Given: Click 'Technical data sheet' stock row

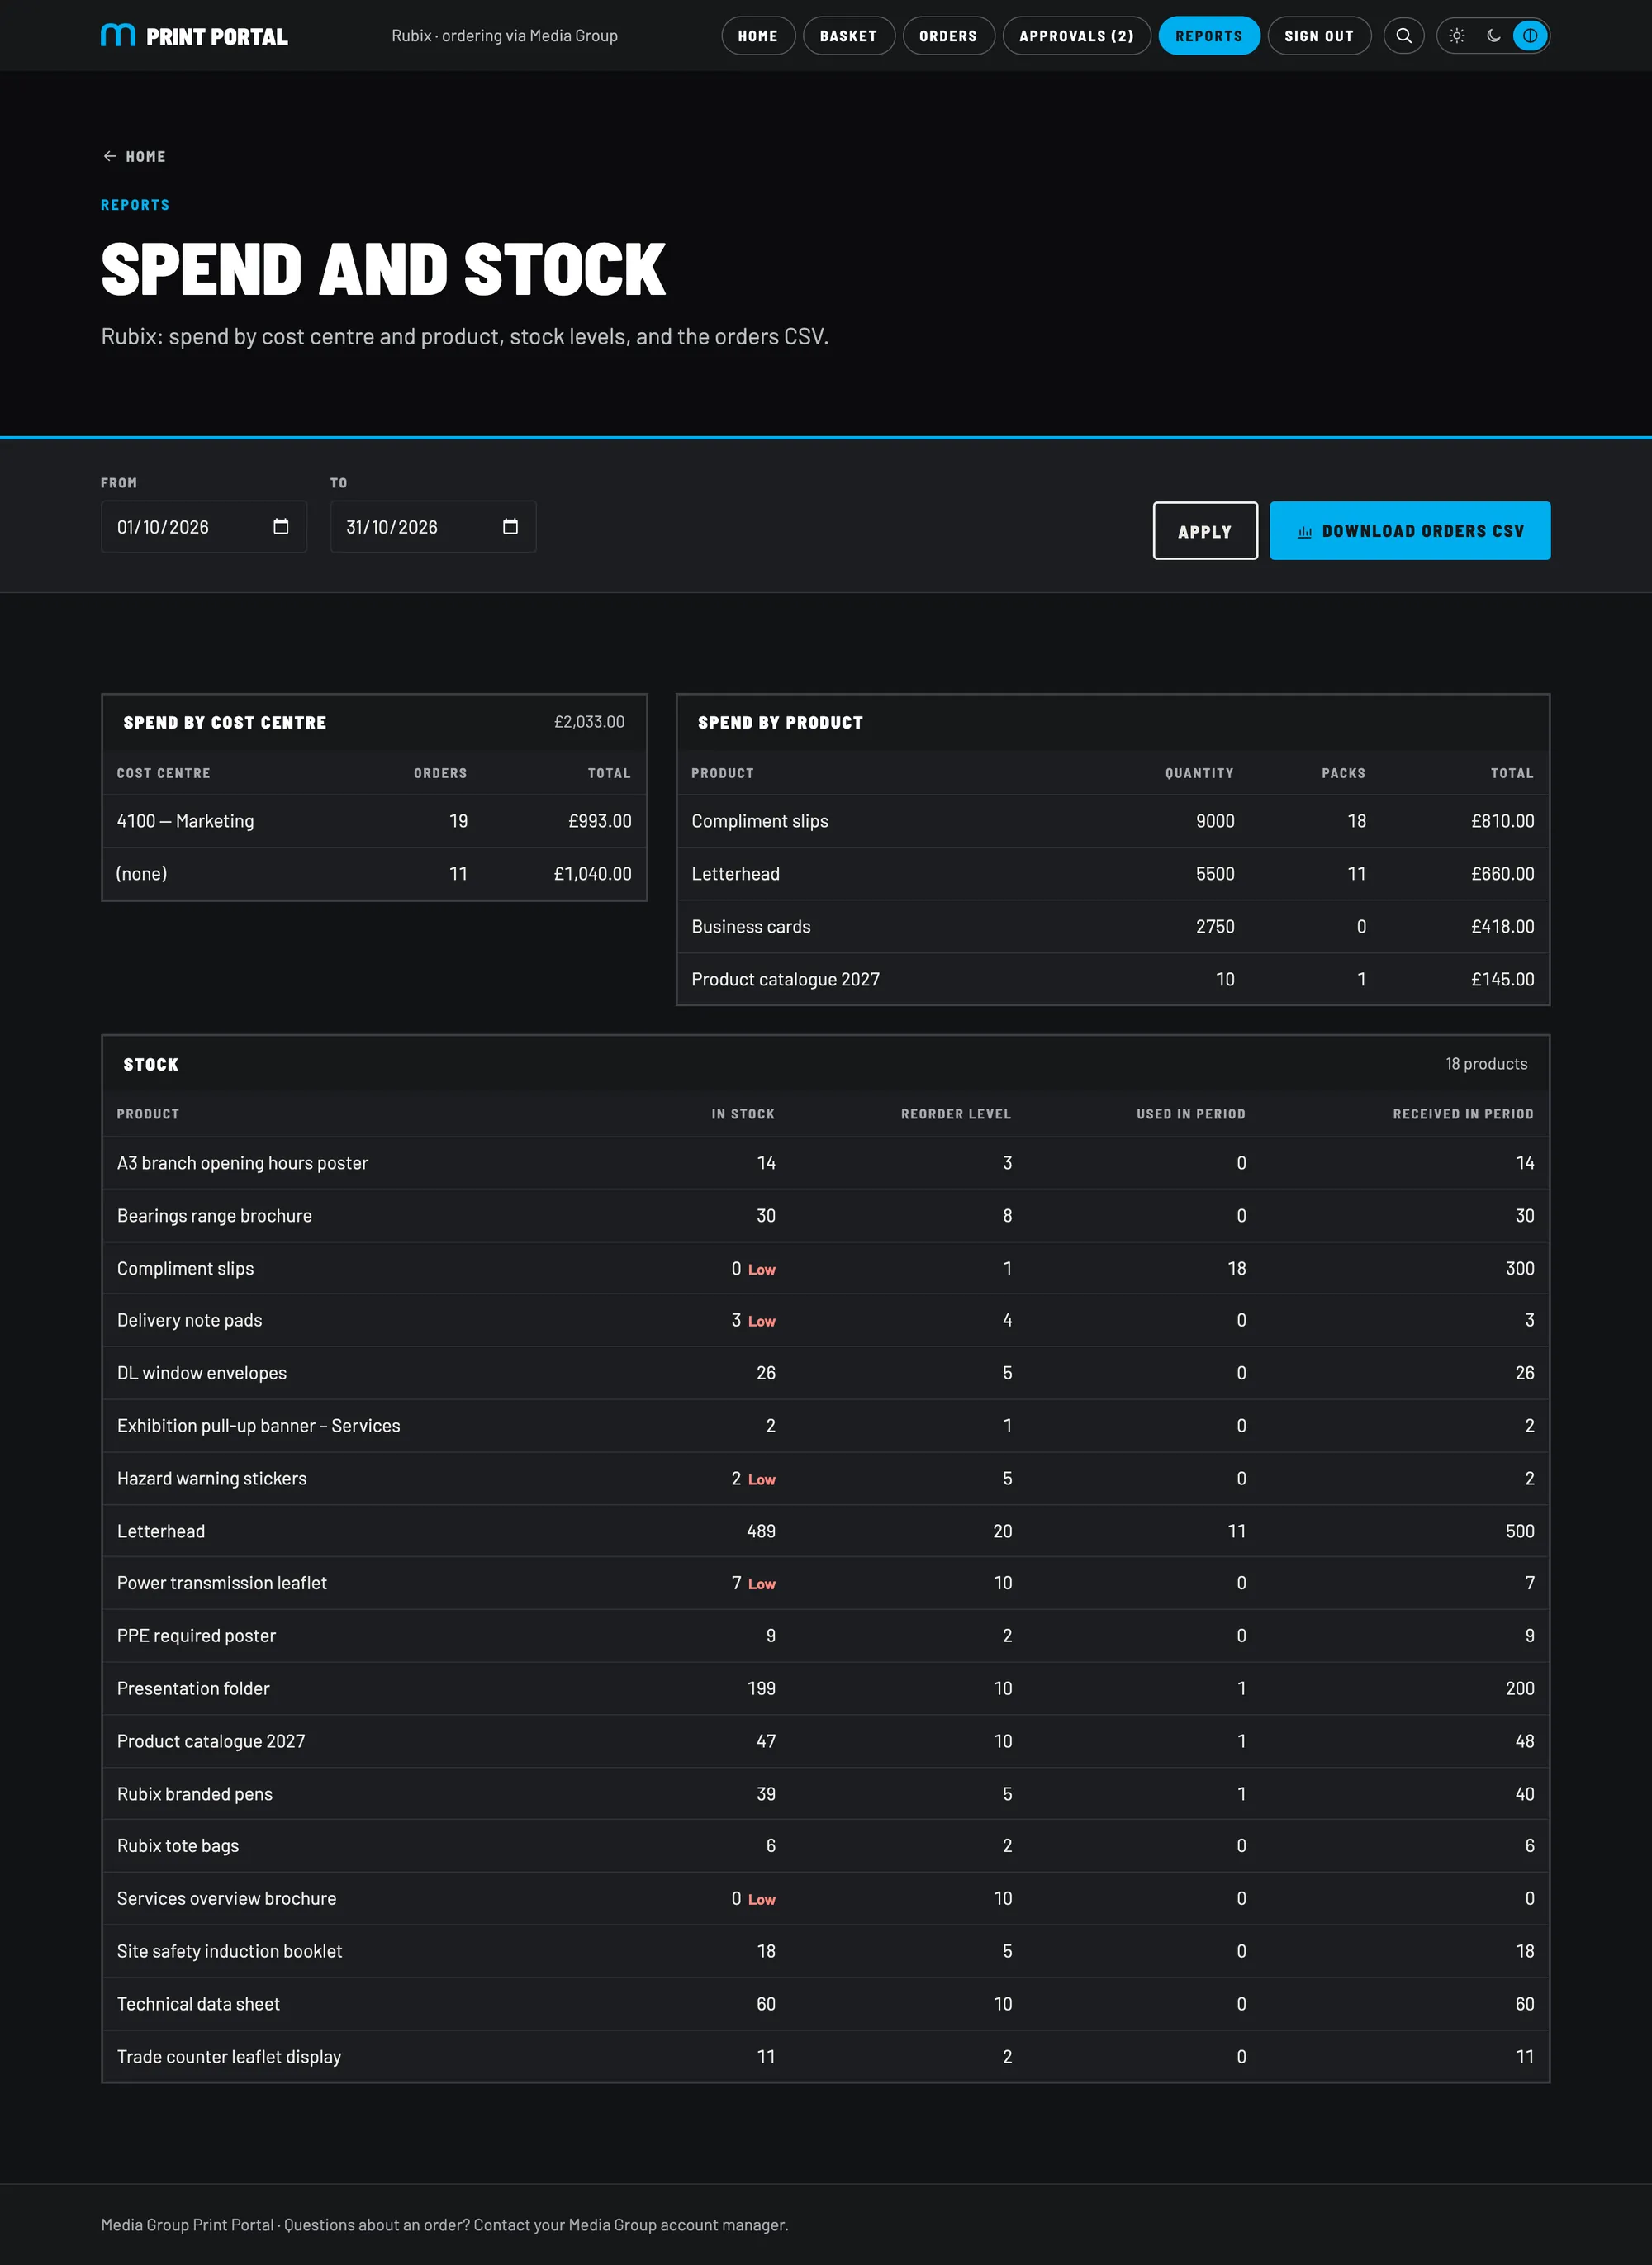Looking at the screenshot, I should (826, 2004).
